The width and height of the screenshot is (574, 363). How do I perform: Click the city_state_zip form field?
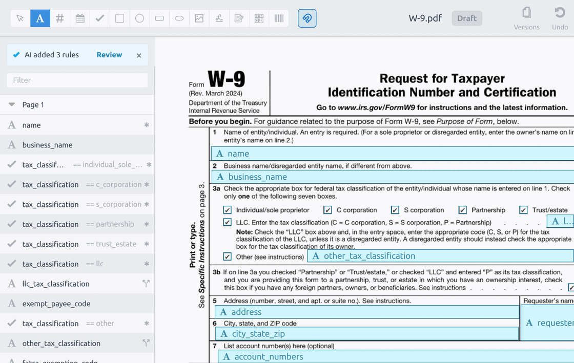[367, 334]
